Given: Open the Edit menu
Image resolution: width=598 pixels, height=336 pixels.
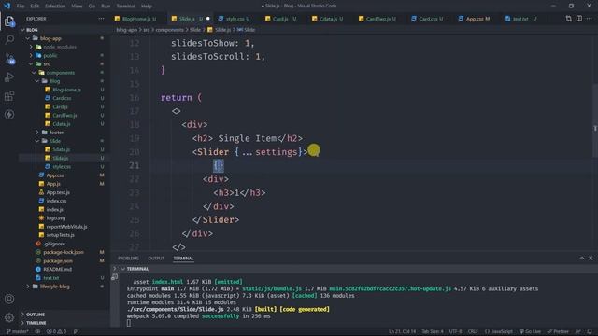Looking at the screenshot, I should (x=35, y=7).
